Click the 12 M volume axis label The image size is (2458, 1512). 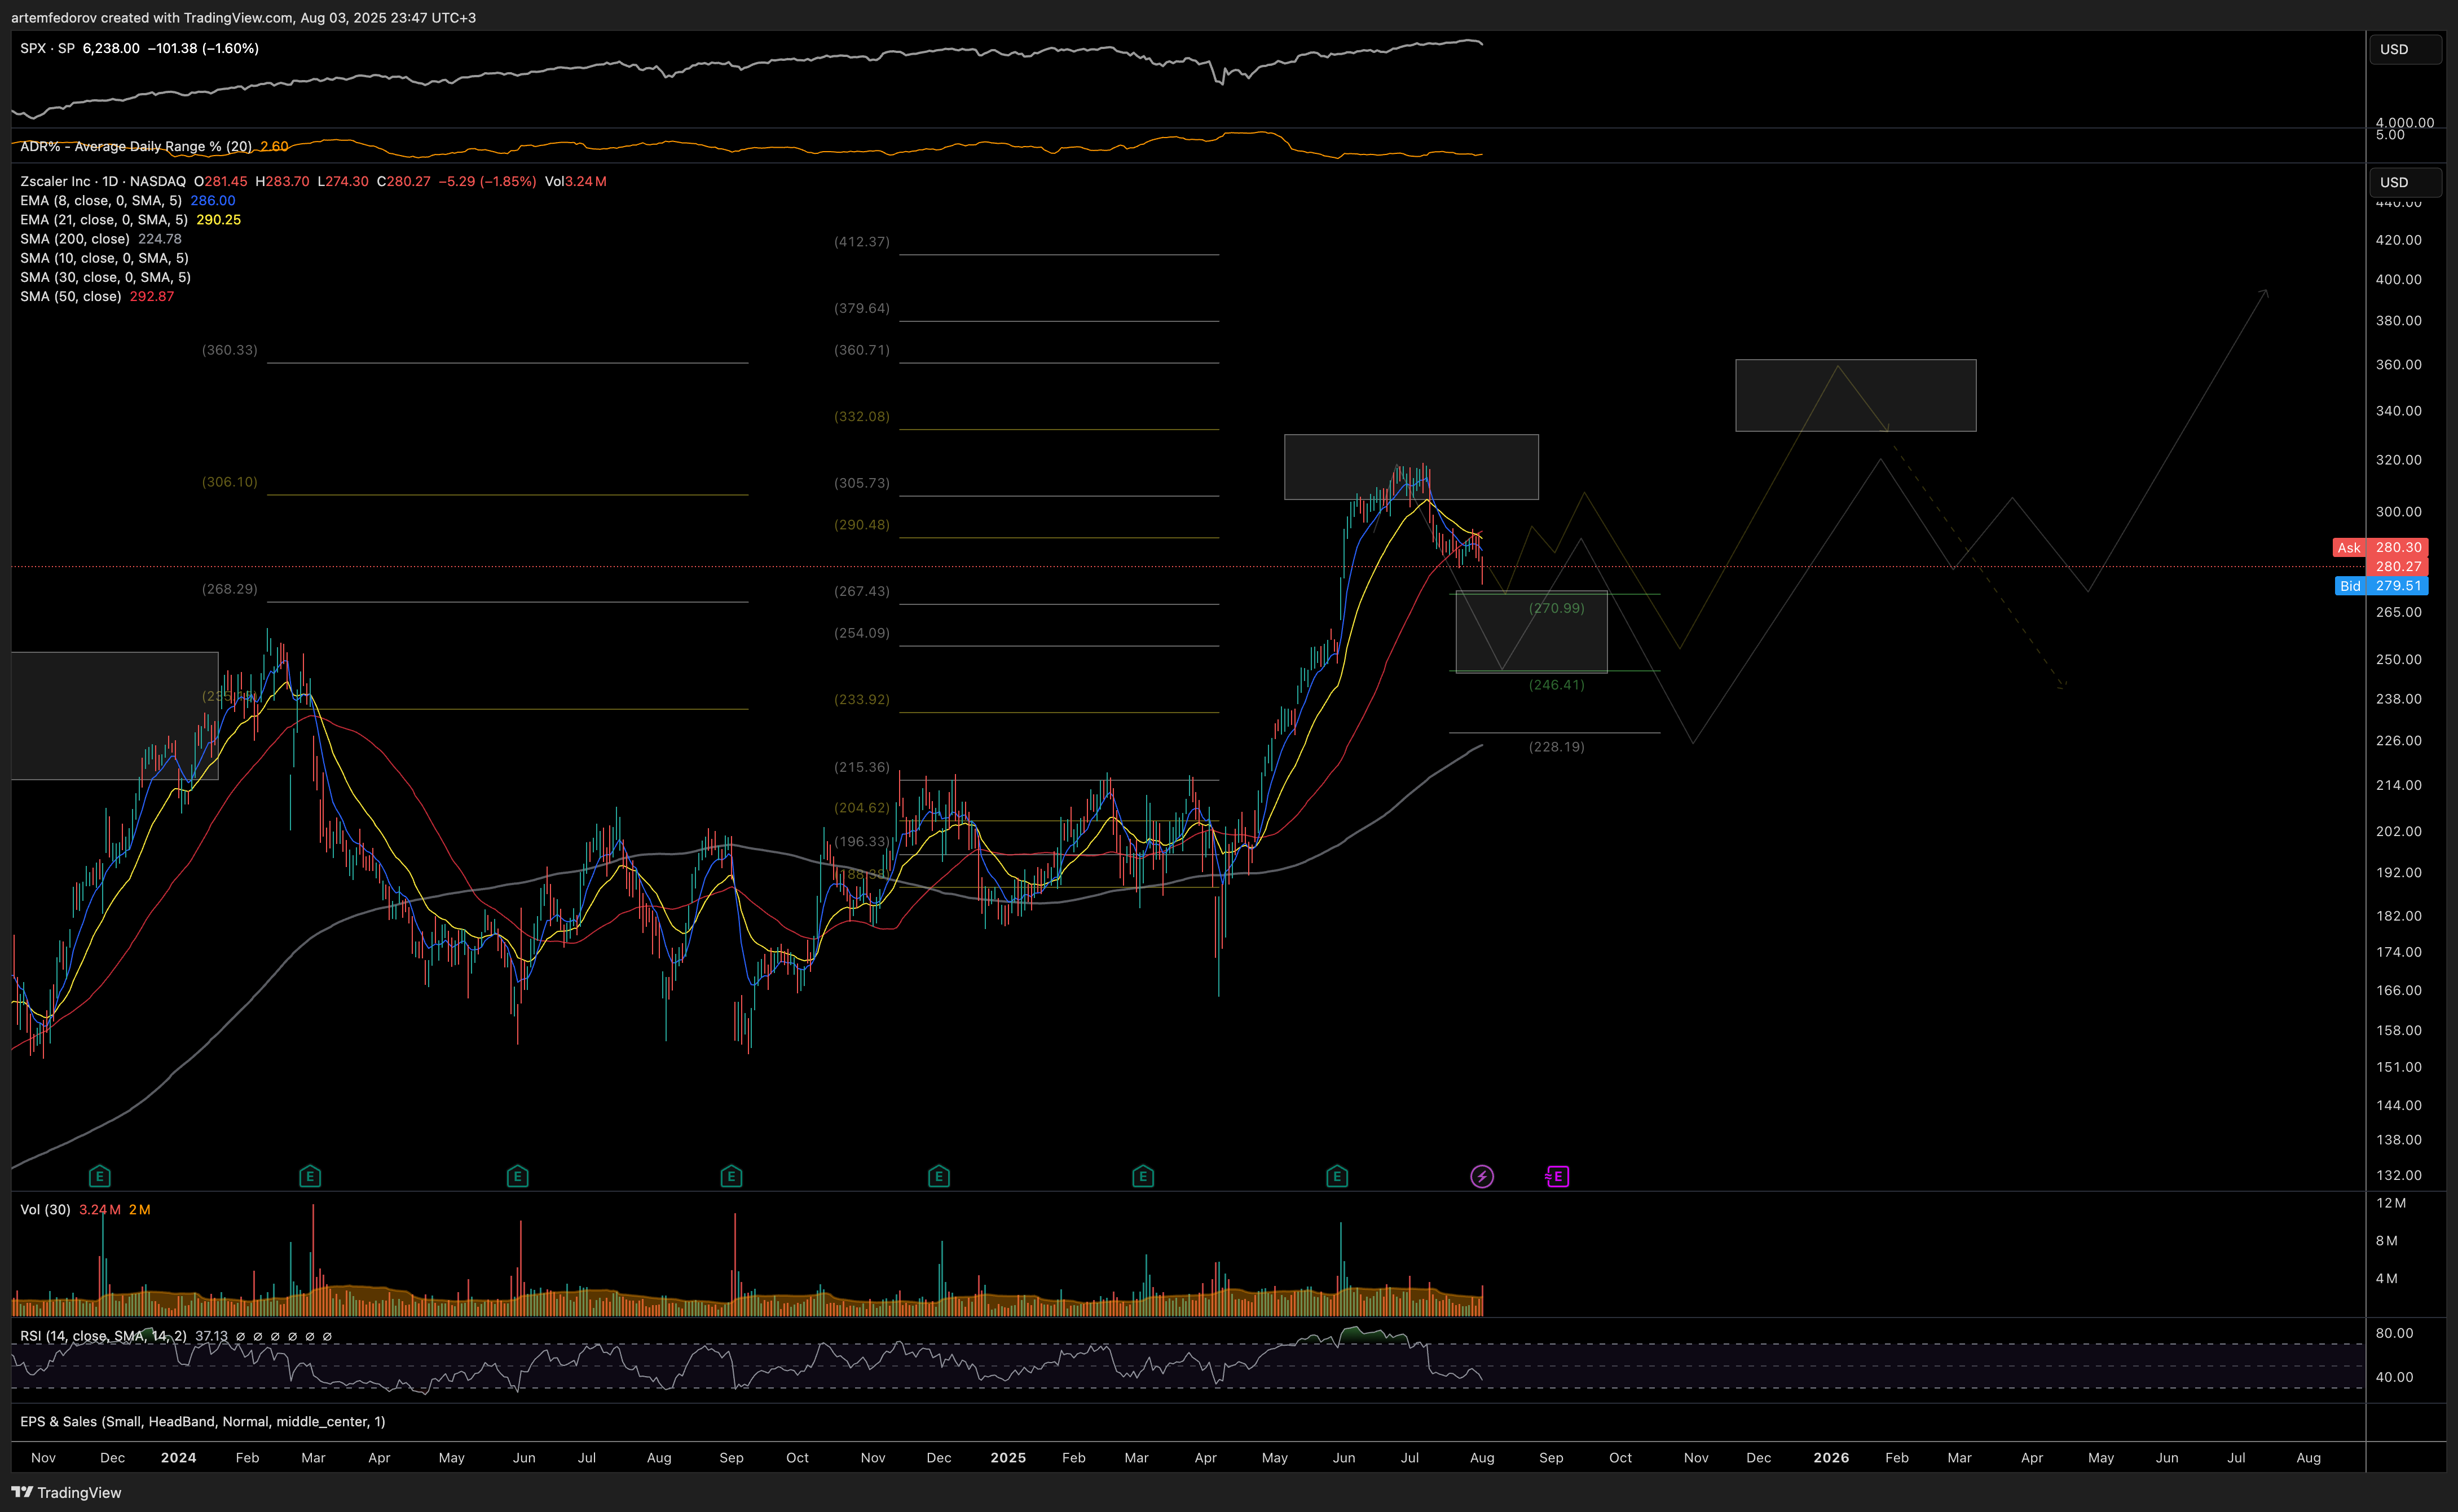[2391, 1203]
